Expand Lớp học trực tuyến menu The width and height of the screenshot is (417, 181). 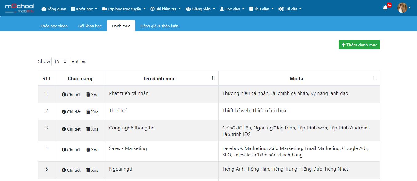tap(124, 9)
